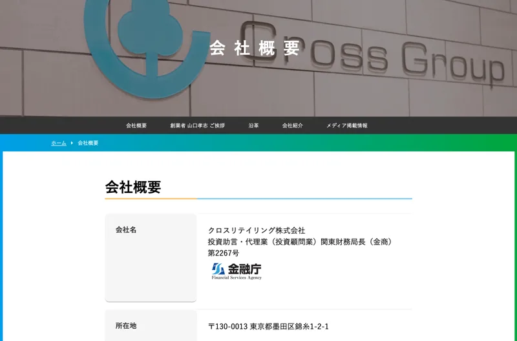517x341 pixels.
Task: Click the black 会社概要 section heading
Action: pyautogui.click(x=133, y=187)
